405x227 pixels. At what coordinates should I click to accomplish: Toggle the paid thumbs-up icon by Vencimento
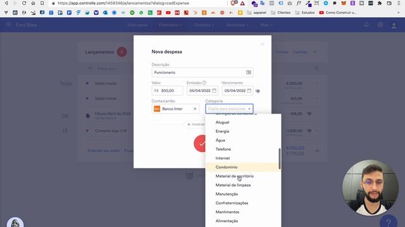click(258, 91)
